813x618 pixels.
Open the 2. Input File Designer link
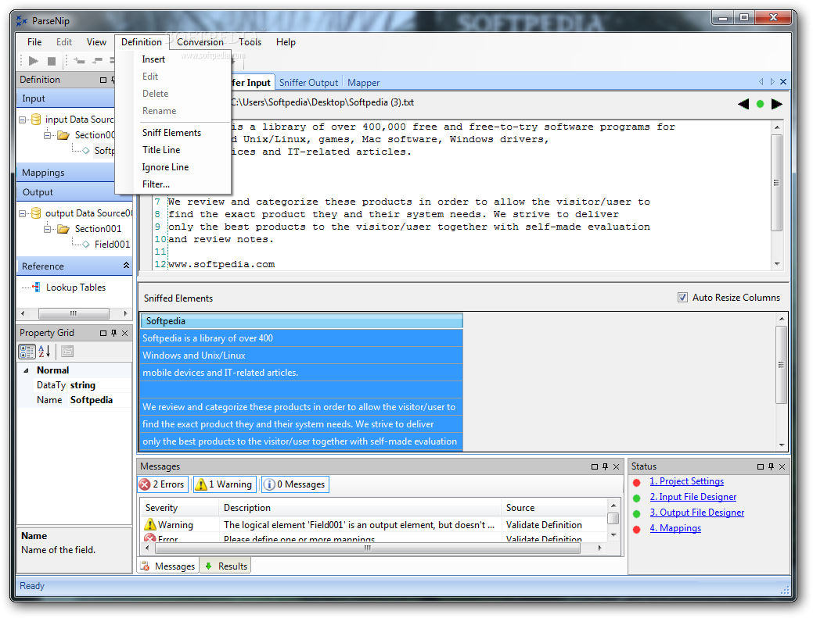click(x=692, y=497)
